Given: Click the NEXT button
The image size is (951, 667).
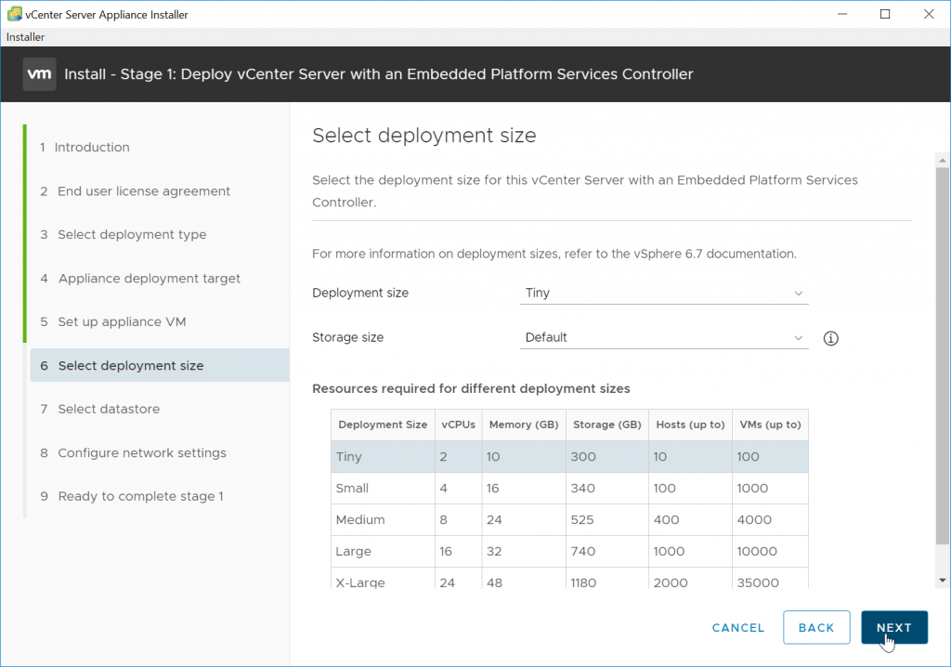Looking at the screenshot, I should (x=894, y=628).
